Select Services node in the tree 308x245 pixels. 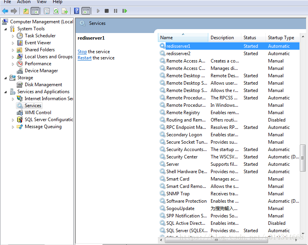point(33,106)
